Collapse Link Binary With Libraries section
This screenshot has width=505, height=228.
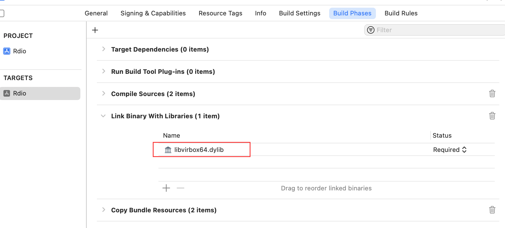(103, 116)
